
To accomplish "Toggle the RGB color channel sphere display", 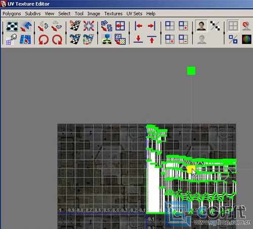I will click(x=246, y=39).
